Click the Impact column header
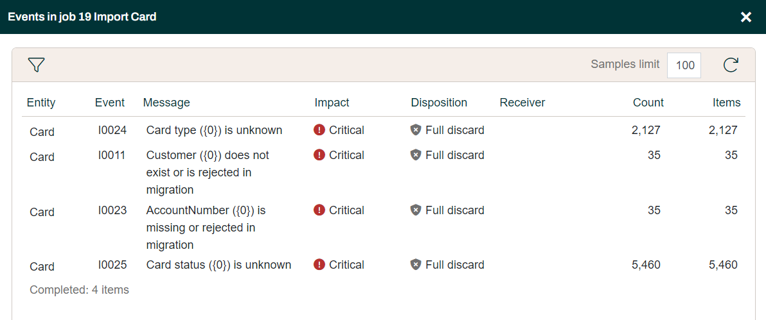This screenshot has height=320, width=766. [x=332, y=103]
